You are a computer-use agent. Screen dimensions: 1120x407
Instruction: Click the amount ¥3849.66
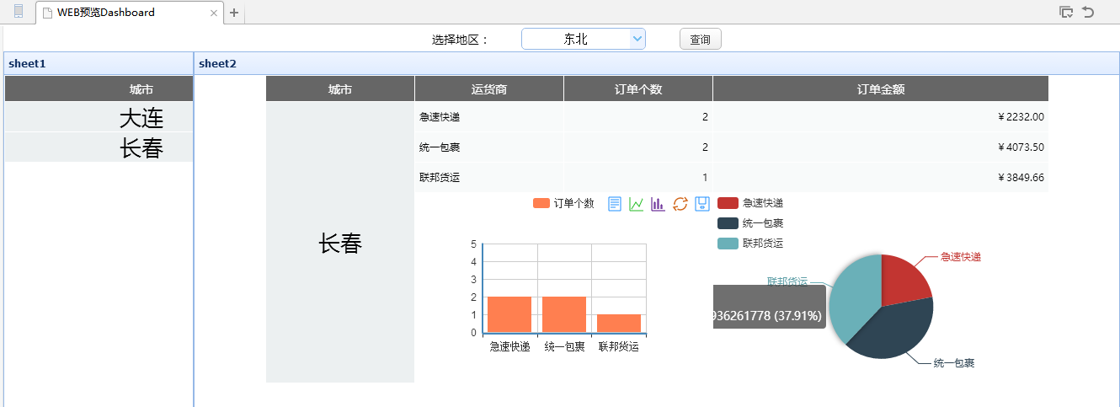click(x=1021, y=178)
